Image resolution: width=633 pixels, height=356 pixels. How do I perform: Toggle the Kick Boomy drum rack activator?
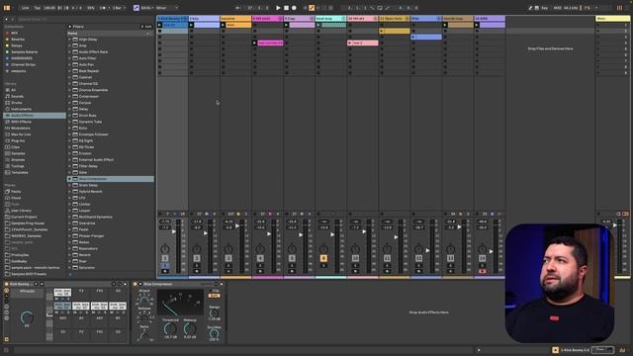7,284
